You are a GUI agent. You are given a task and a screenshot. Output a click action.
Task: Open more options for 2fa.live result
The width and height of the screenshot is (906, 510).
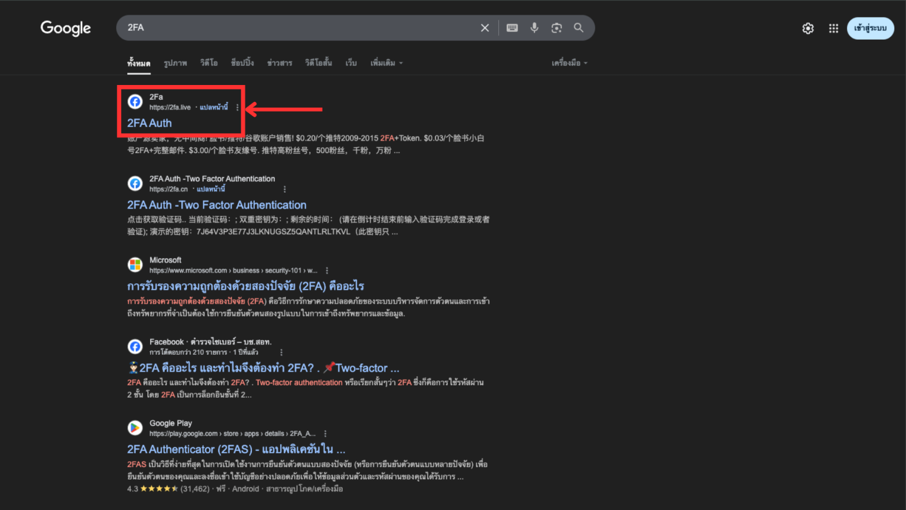[237, 108]
